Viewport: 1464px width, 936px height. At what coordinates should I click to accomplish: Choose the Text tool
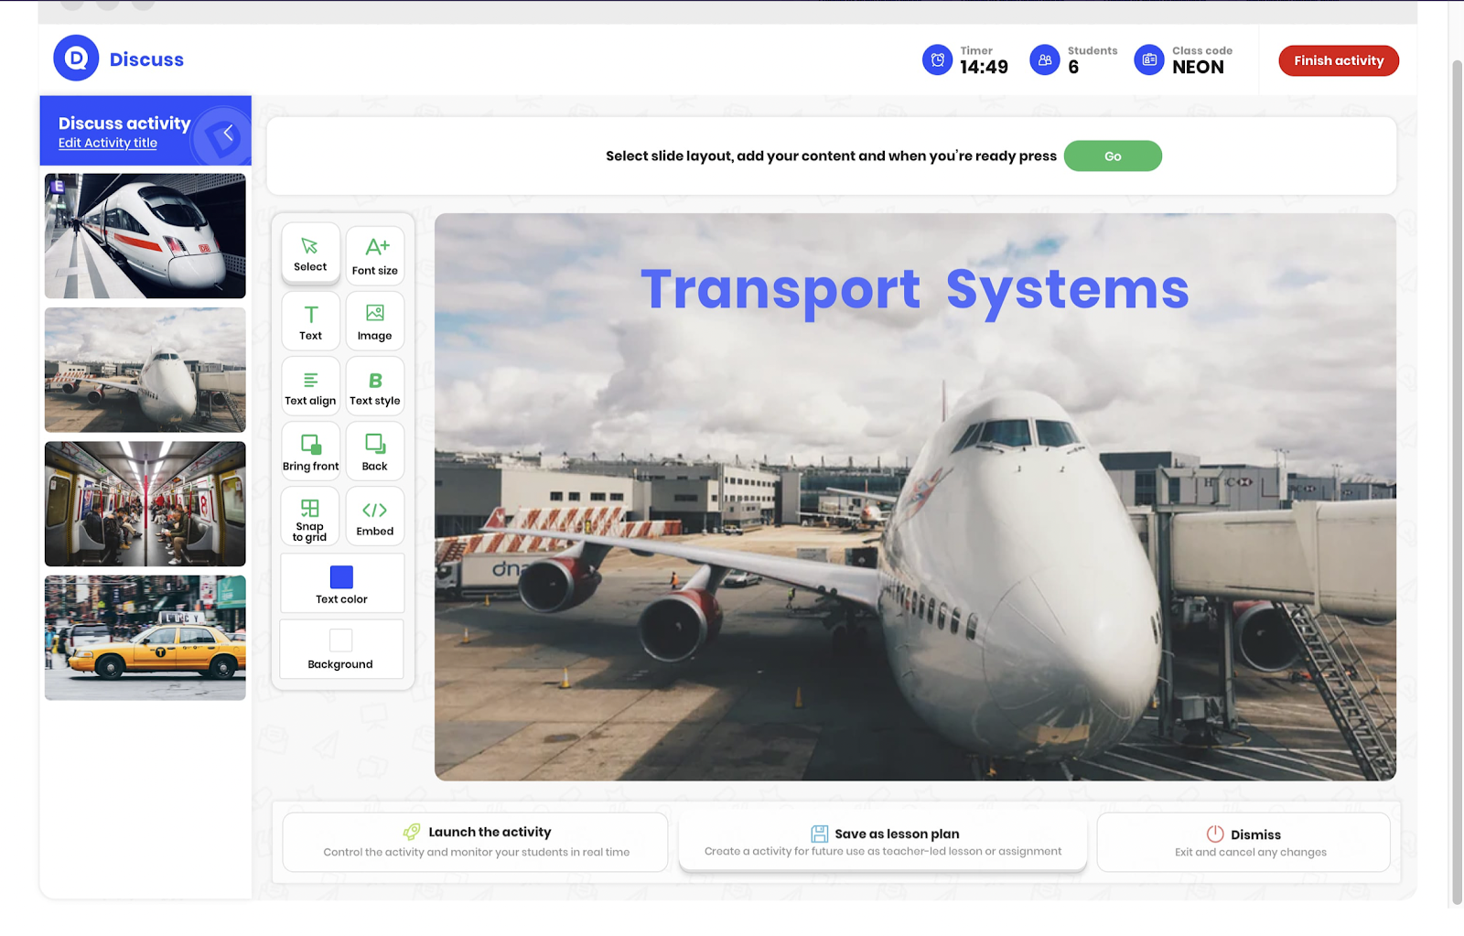310,321
